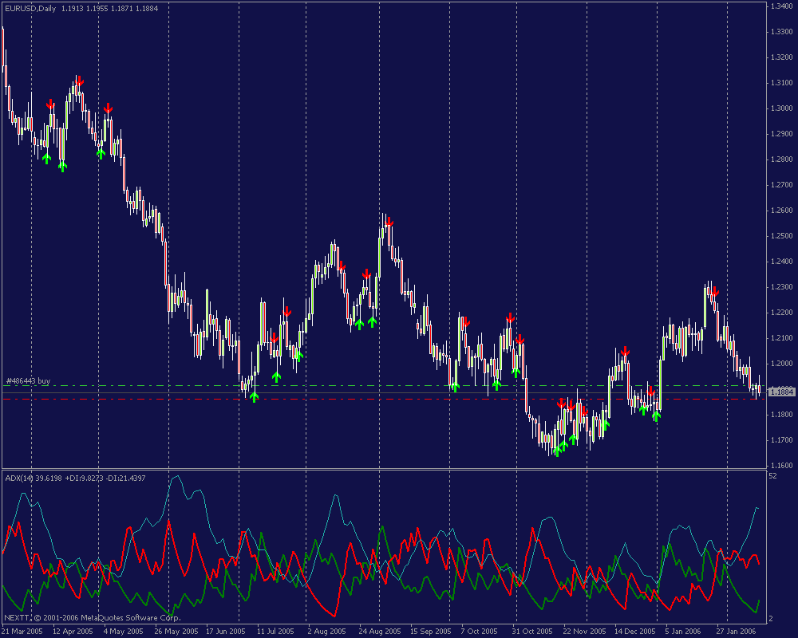798x638 pixels.
Task: Click the rightmost red sell arrow
Action: [x=714, y=292]
